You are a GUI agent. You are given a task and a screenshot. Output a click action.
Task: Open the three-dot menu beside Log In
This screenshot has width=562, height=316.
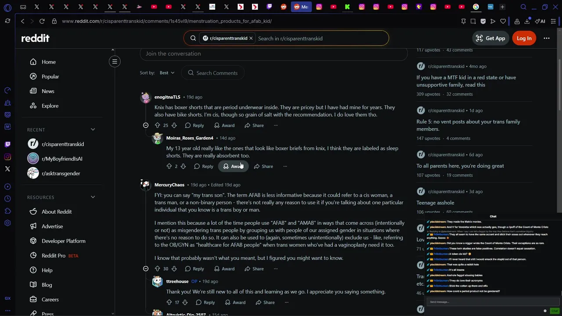pos(547,38)
